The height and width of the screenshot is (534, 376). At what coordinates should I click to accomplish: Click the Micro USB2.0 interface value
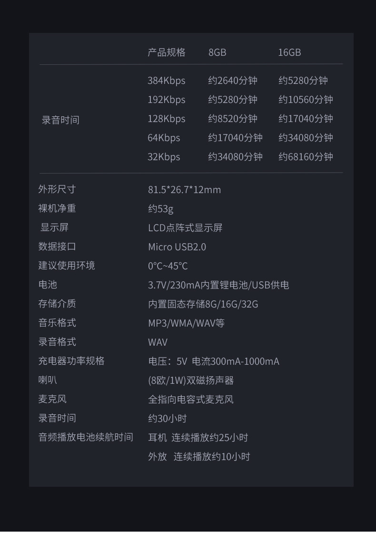[x=177, y=247]
